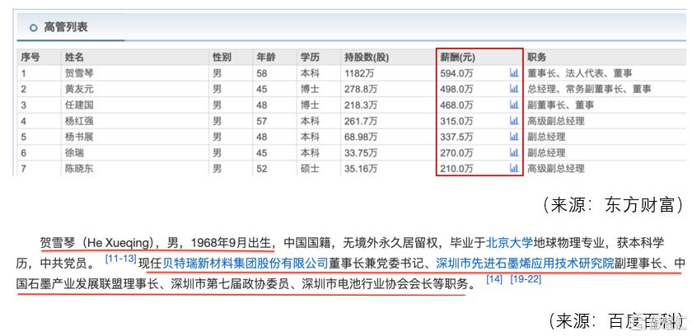This screenshot has height=336, width=692.
Task: Click the 学历 column header
Action: pyautogui.click(x=310, y=58)
